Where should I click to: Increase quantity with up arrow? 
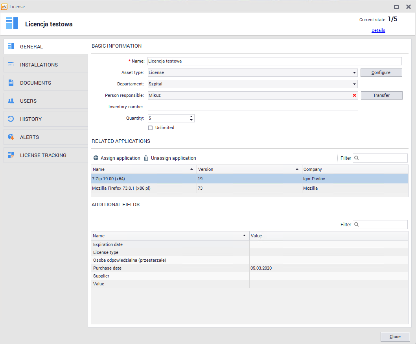(x=191, y=117)
